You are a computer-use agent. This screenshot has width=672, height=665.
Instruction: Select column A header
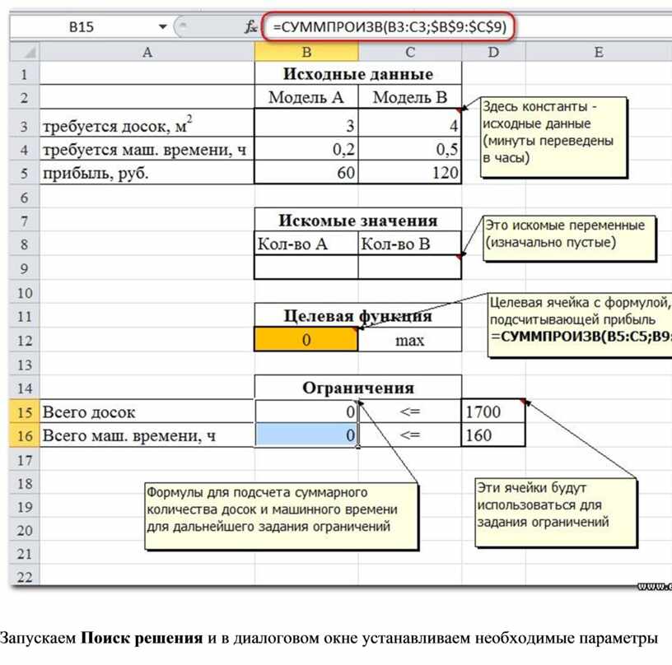[x=147, y=52]
